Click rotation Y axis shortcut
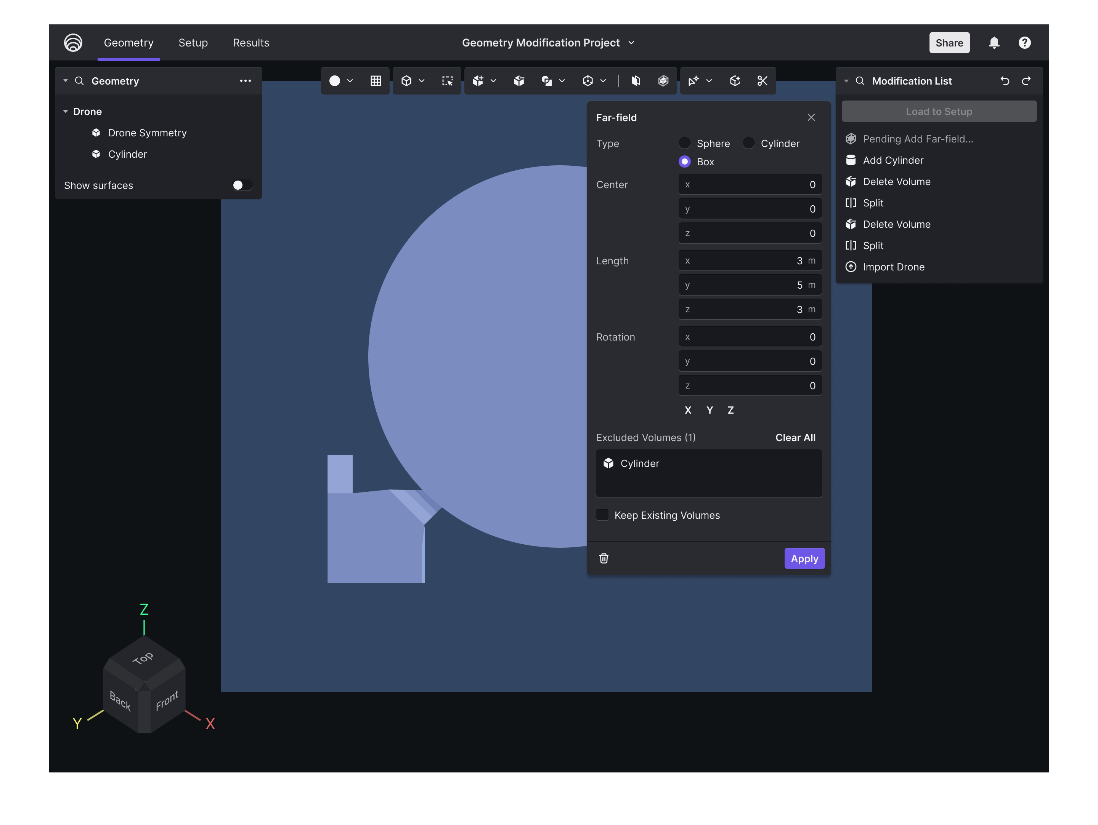The width and height of the screenshot is (1098, 825). 710,410
